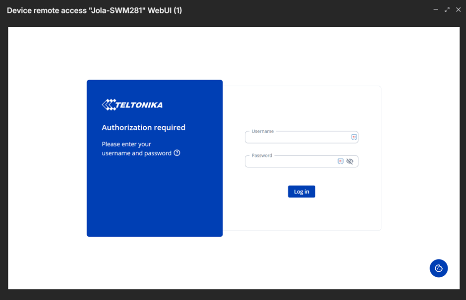Click the Username field label
This screenshot has height=300, width=466.
262,131
